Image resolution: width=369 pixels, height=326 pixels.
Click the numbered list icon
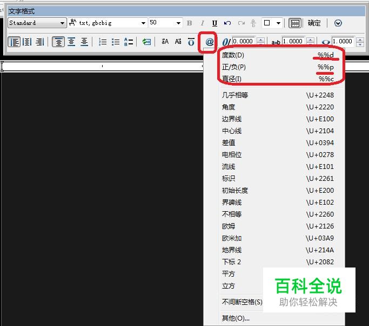point(103,42)
